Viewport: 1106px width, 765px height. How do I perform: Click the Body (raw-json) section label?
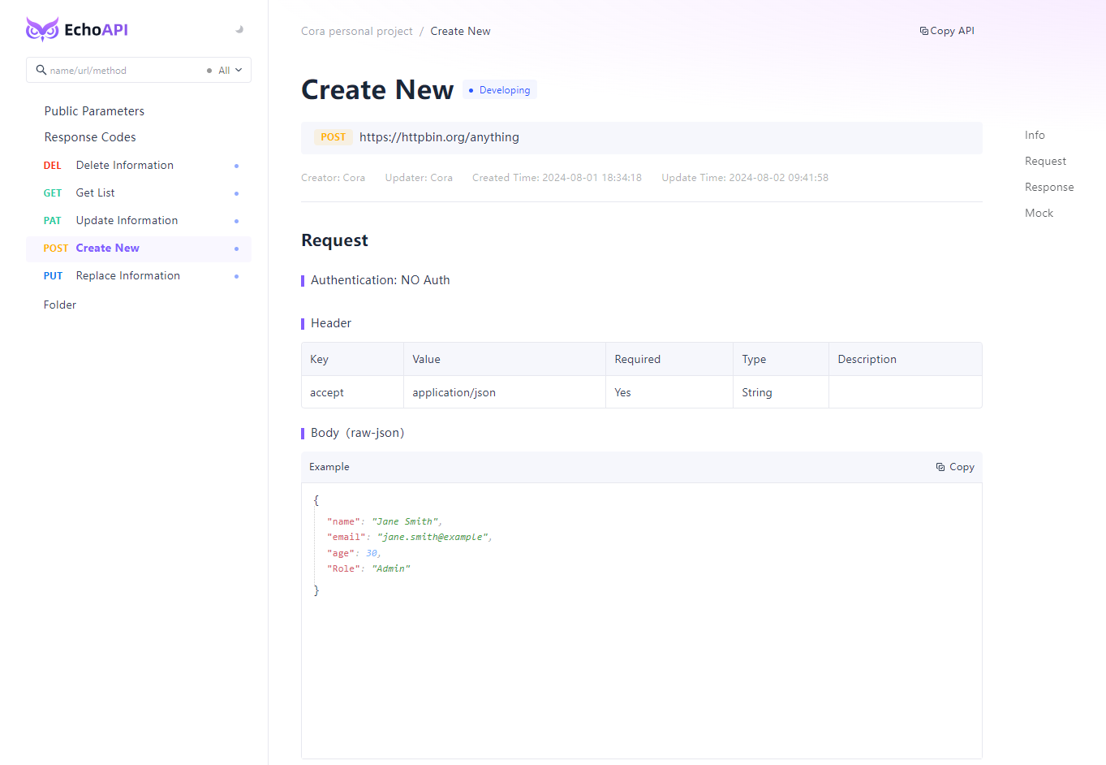pyautogui.click(x=357, y=433)
